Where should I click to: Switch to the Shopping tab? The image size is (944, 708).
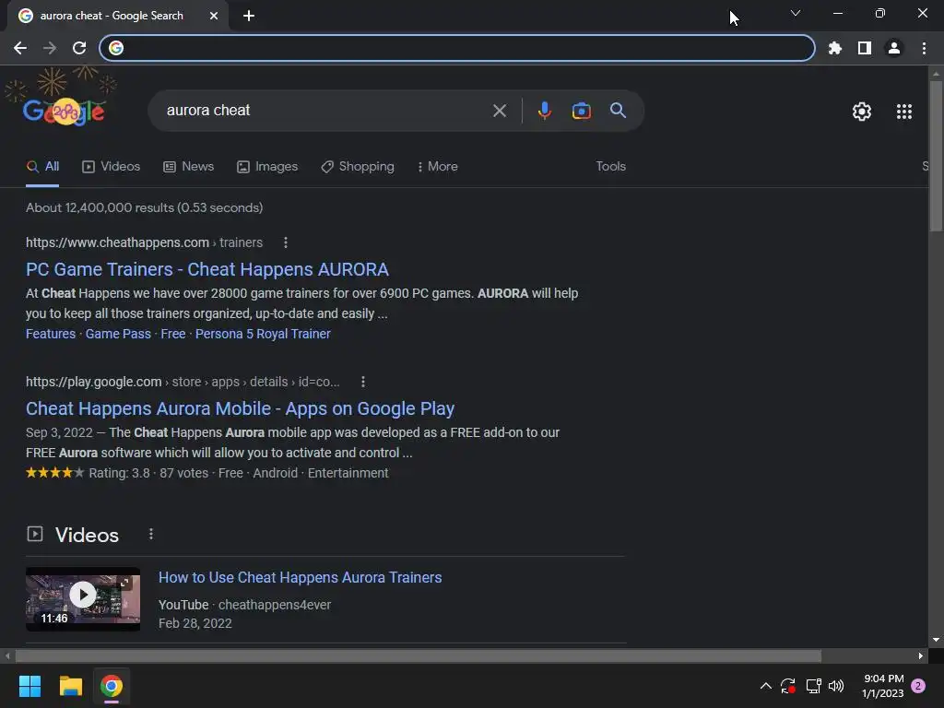point(358,167)
